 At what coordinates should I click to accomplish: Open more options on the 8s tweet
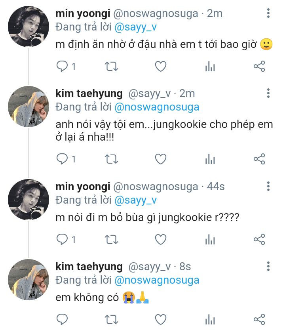click(x=268, y=267)
